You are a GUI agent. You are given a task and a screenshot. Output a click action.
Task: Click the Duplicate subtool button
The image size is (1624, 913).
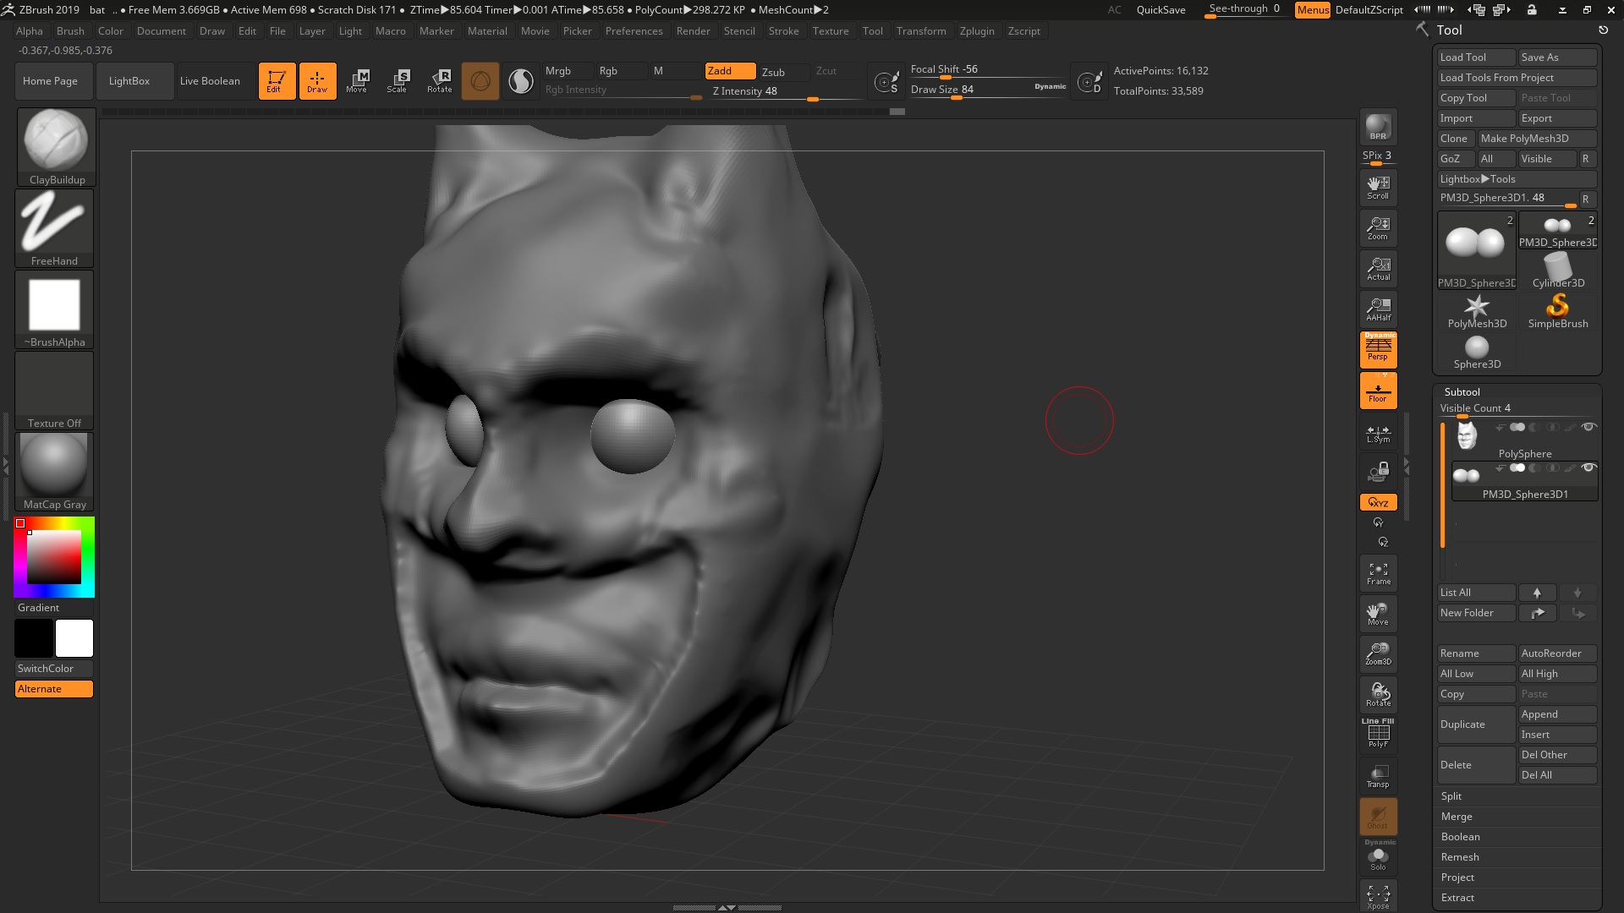[1476, 724]
